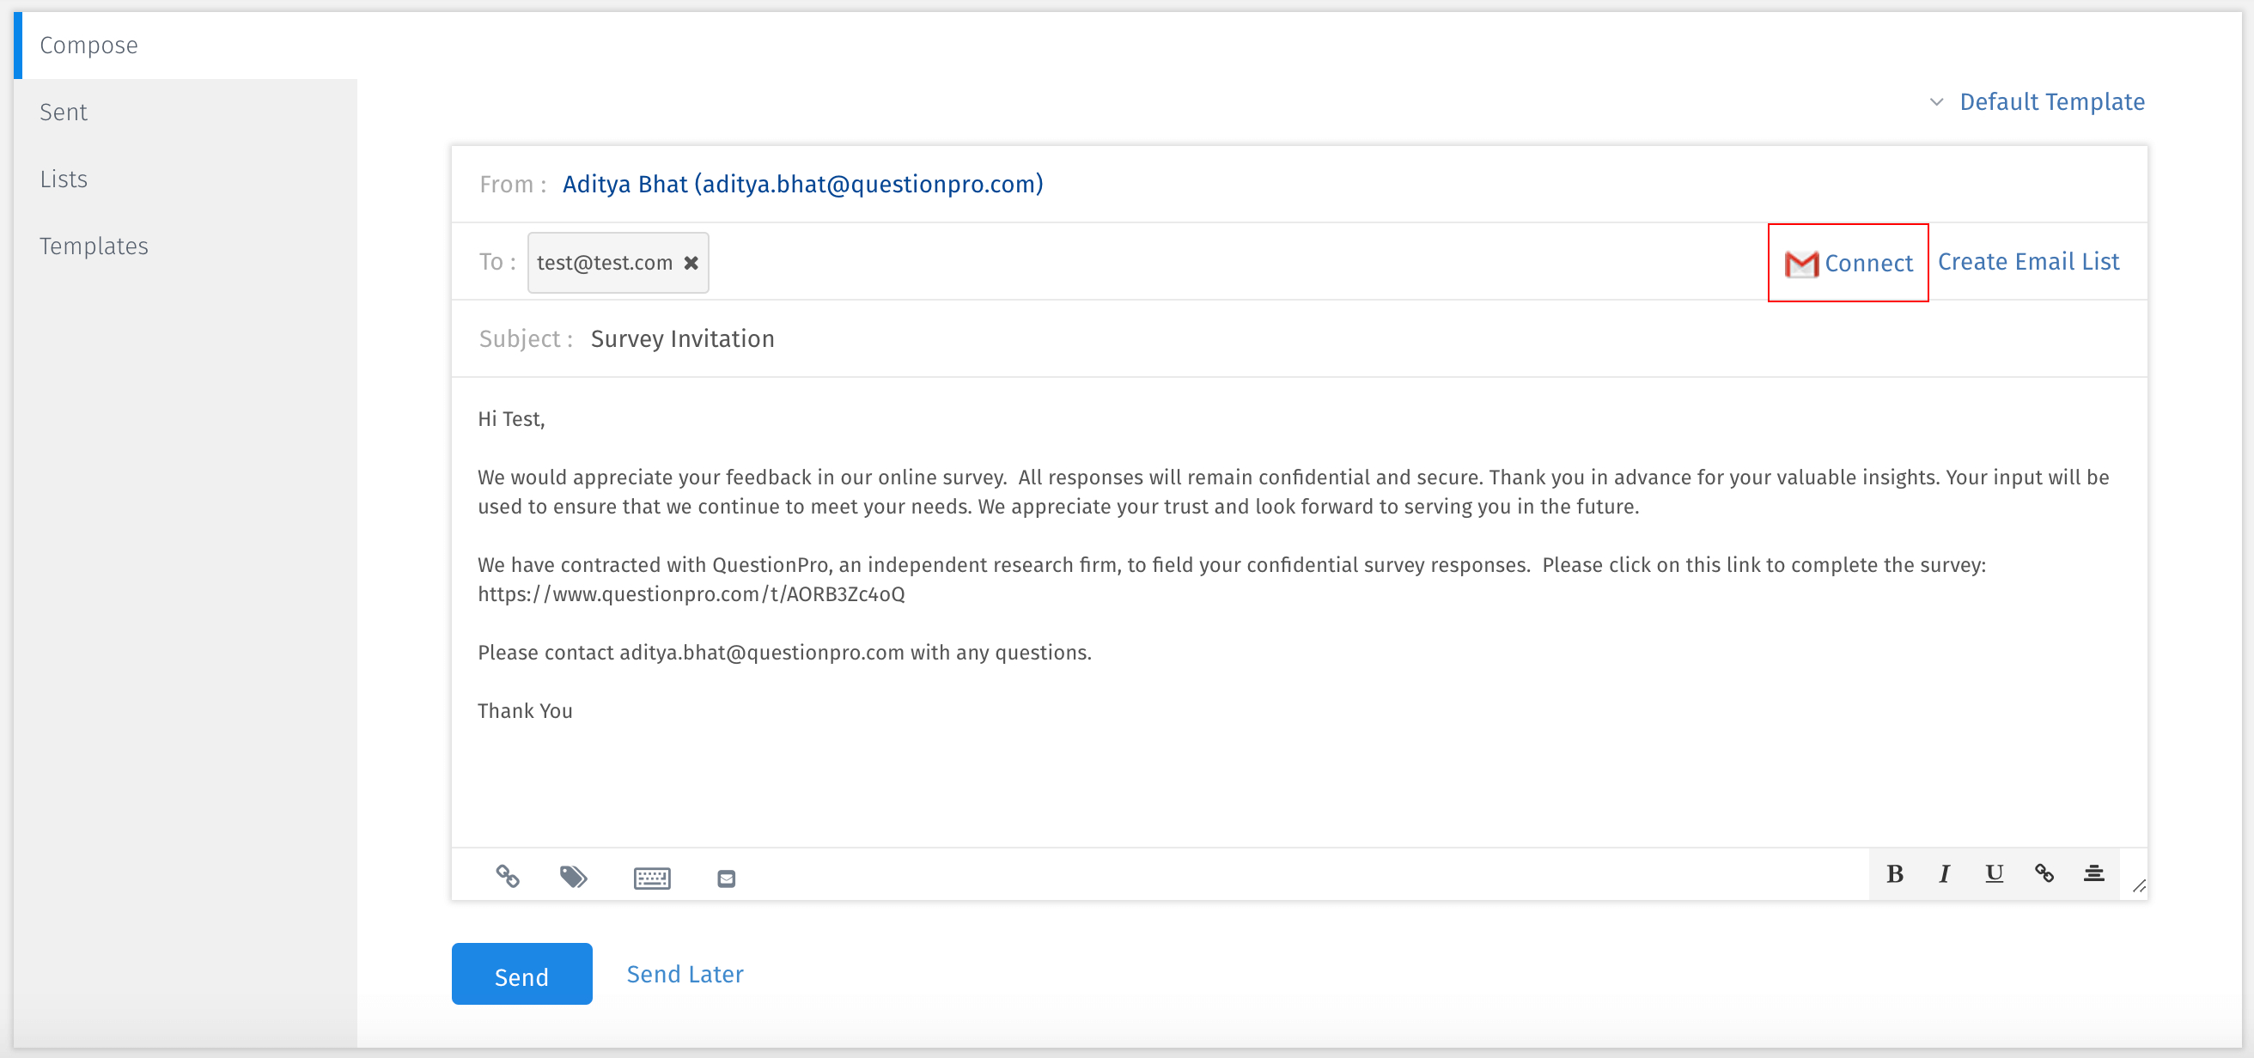The height and width of the screenshot is (1058, 2254).
Task: Click the keyboard icon in toolbar
Action: (655, 877)
